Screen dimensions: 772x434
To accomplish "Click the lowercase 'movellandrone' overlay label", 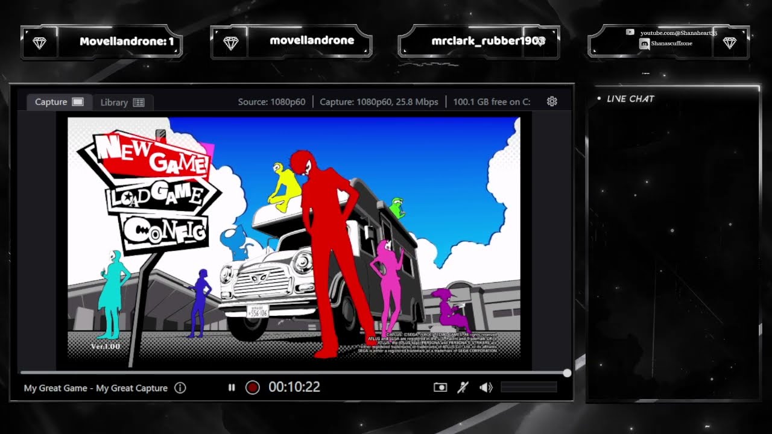I will coord(312,40).
